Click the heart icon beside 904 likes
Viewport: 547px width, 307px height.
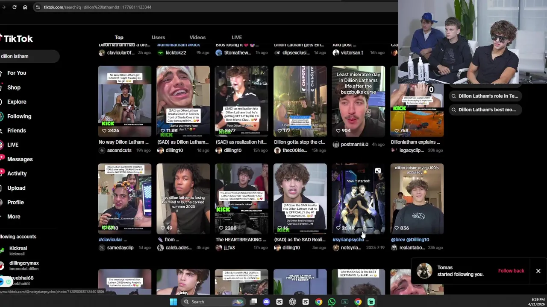[x=338, y=130]
